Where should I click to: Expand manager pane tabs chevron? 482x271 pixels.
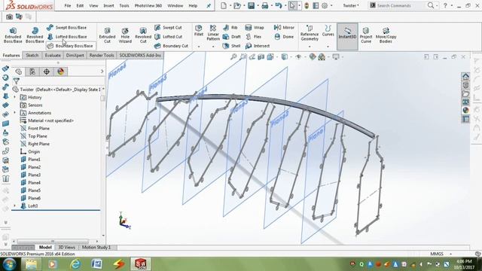pos(102,72)
